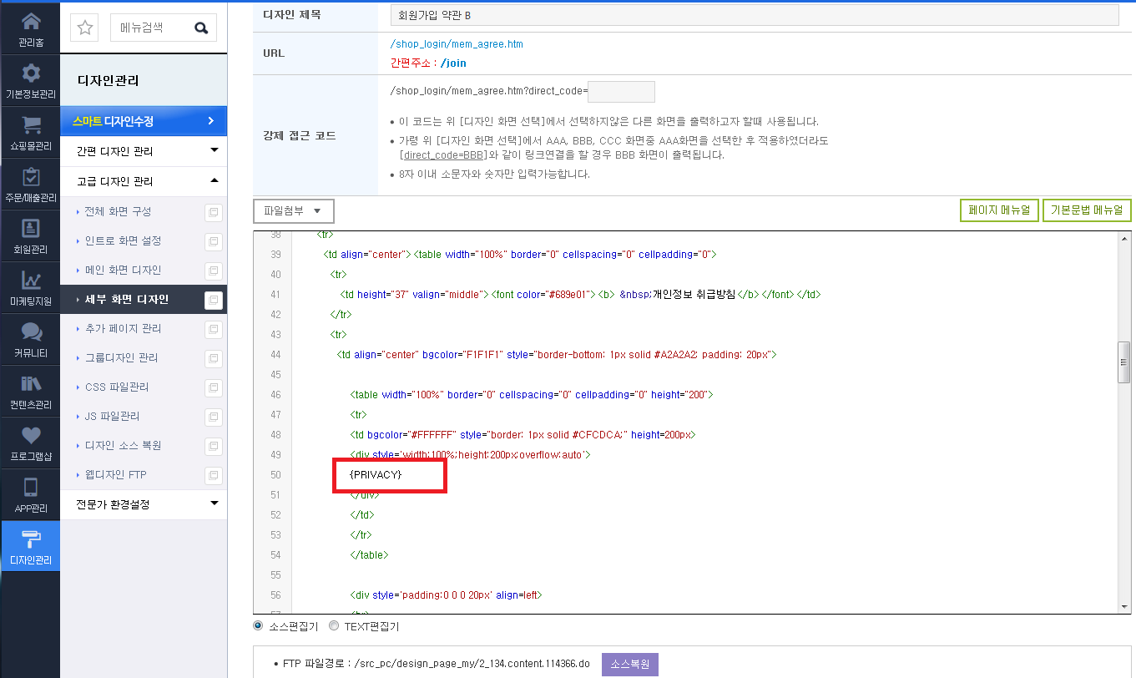The height and width of the screenshot is (678, 1136).
Task: Select the TEXT편집기 radio button
Action: [x=334, y=625]
